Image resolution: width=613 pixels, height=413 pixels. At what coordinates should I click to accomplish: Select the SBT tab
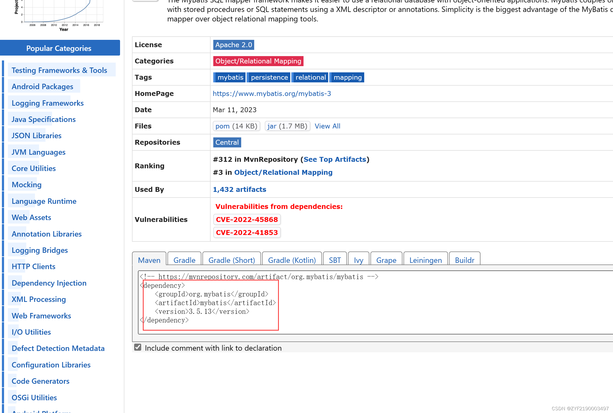pyautogui.click(x=335, y=260)
